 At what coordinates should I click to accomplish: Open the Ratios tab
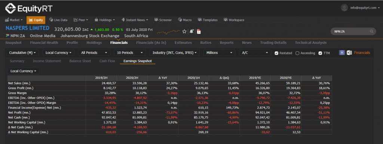tap(206, 43)
